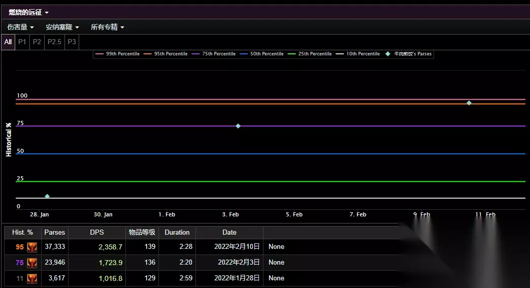
Task: Click the diamond data point on 75th line
Action: tap(238, 126)
